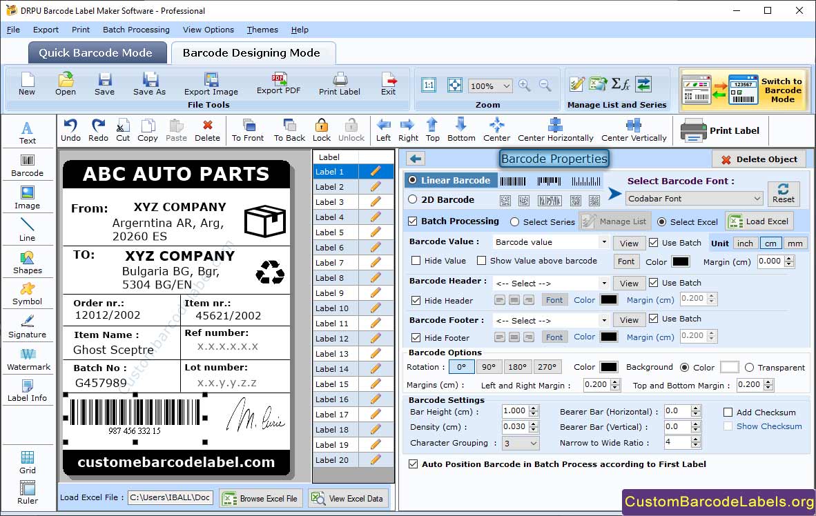
Task: Toggle the Grid tool
Action: [x=27, y=462]
